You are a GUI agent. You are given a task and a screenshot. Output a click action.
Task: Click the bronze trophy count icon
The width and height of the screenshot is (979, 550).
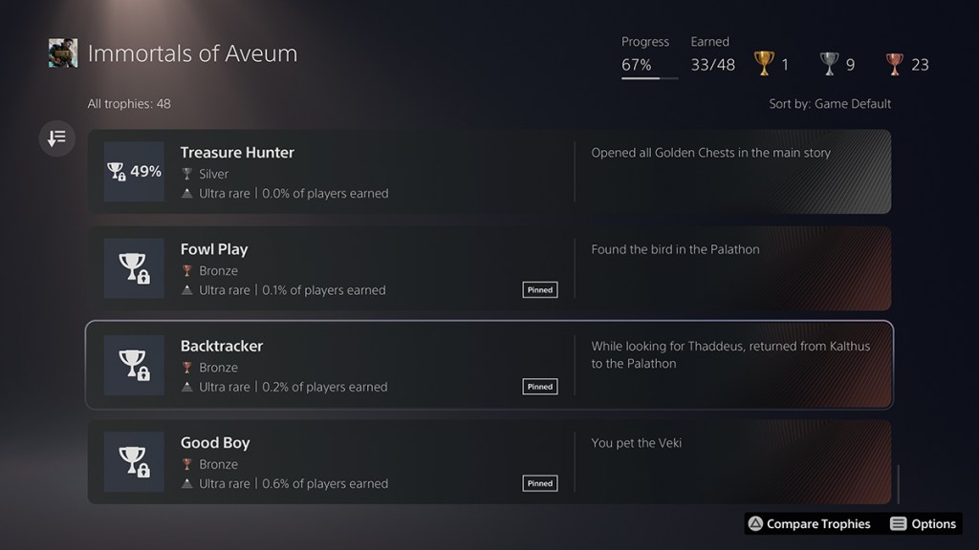coord(894,64)
